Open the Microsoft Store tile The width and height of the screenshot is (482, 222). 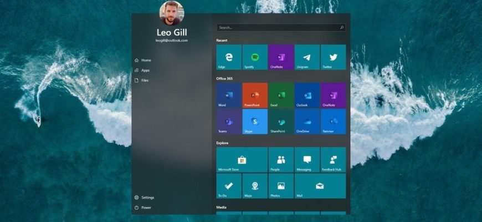(x=242, y=160)
